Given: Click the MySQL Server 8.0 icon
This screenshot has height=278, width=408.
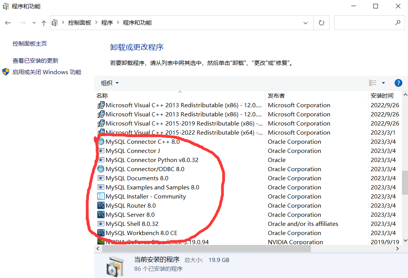Looking at the screenshot, I should (x=101, y=214).
